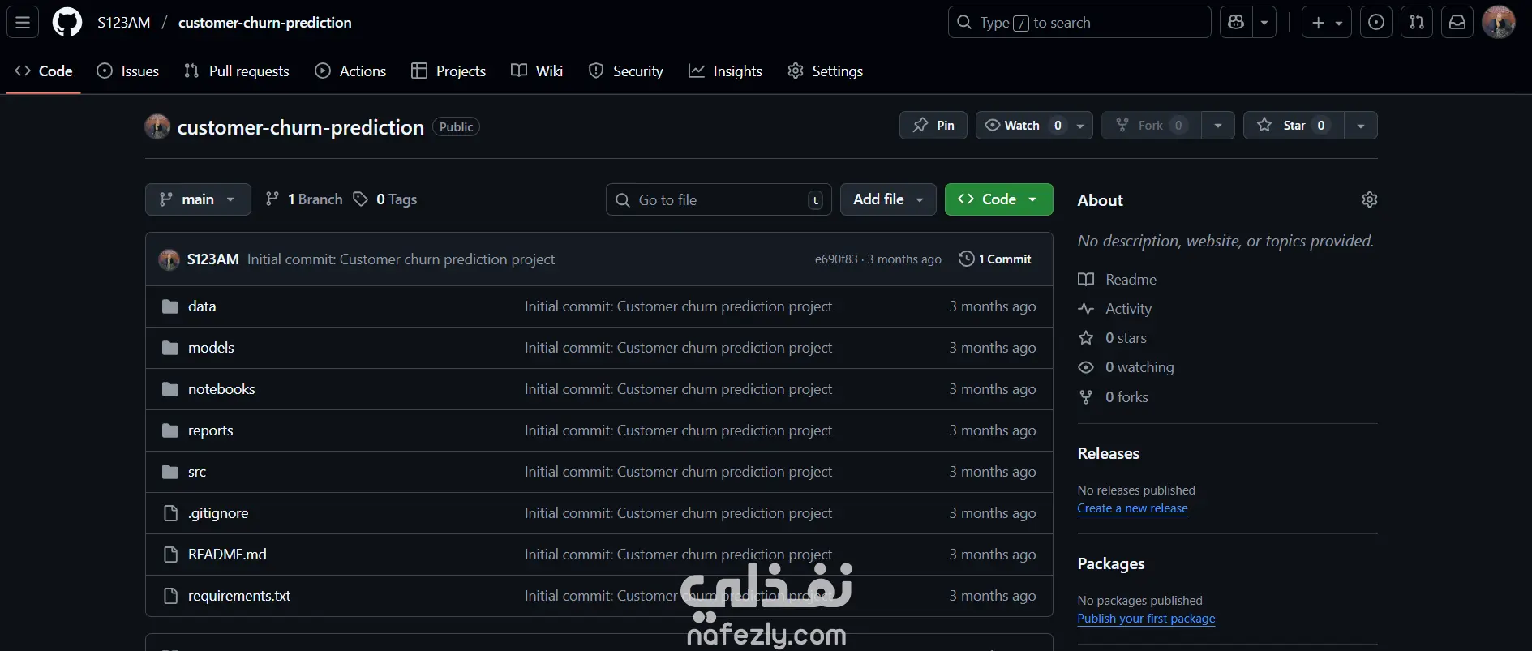The image size is (1532, 651).
Task: Open the notebooks folder
Action: click(221, 389)
